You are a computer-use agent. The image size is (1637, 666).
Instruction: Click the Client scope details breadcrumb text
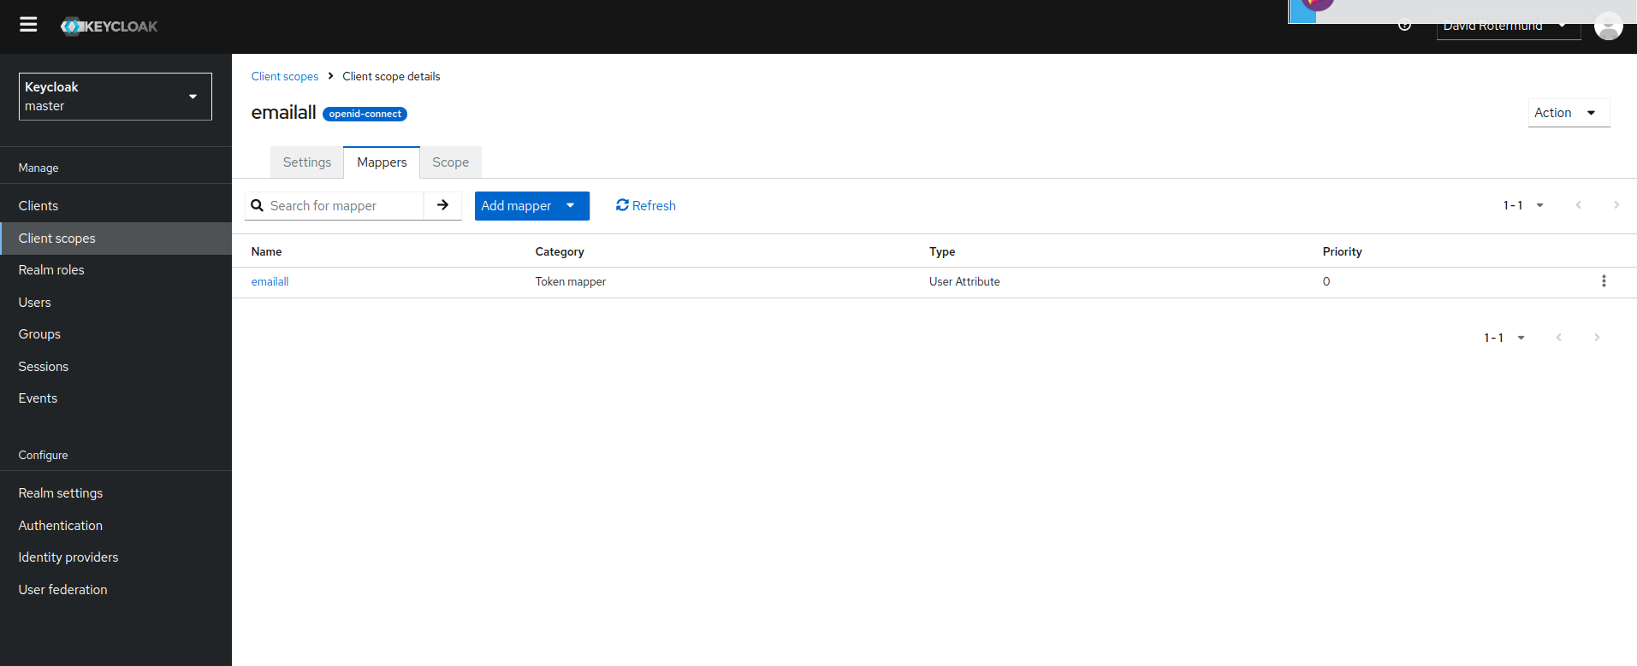coord(391,76)
